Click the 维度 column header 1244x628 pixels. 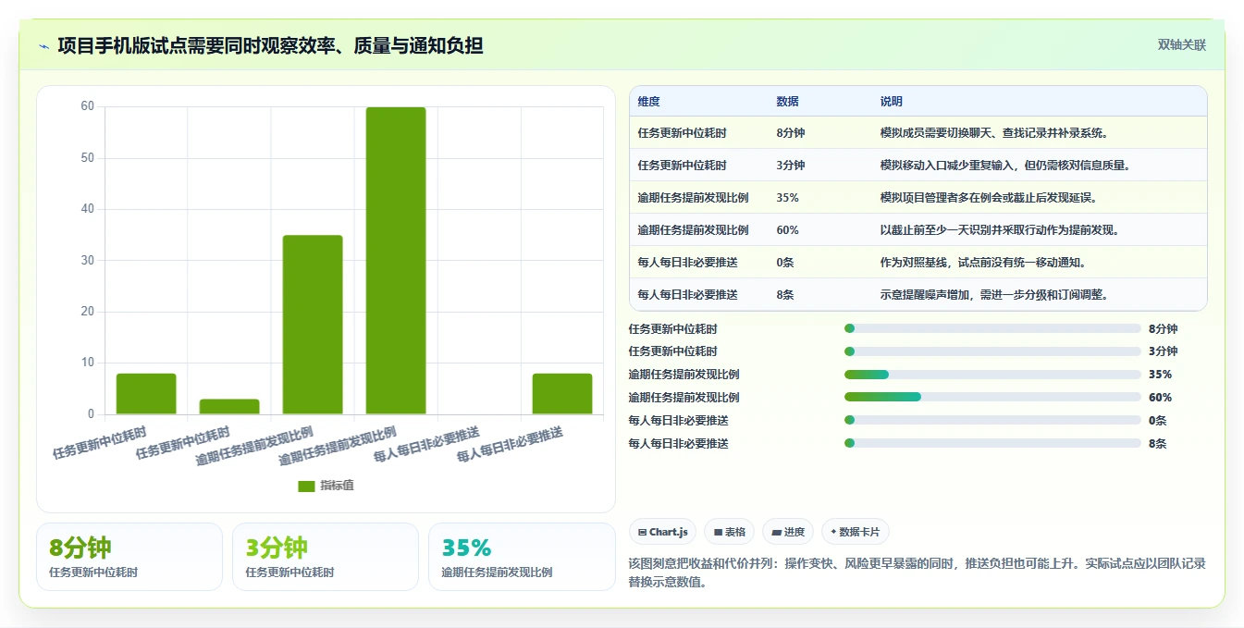[x=649, y=102]
